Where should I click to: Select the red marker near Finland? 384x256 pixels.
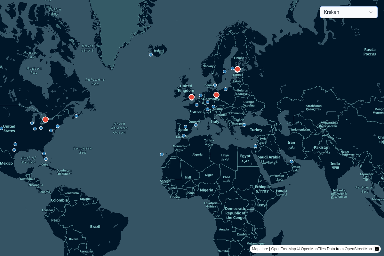pyautogui.click(x=237, y=69)
